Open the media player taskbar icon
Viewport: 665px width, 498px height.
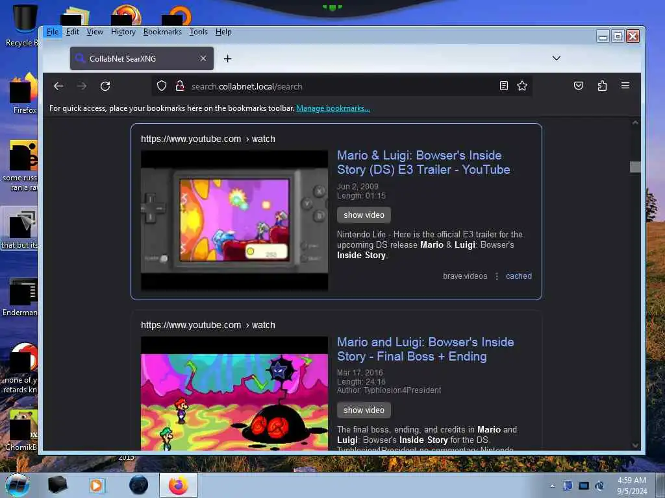[97, 485]
